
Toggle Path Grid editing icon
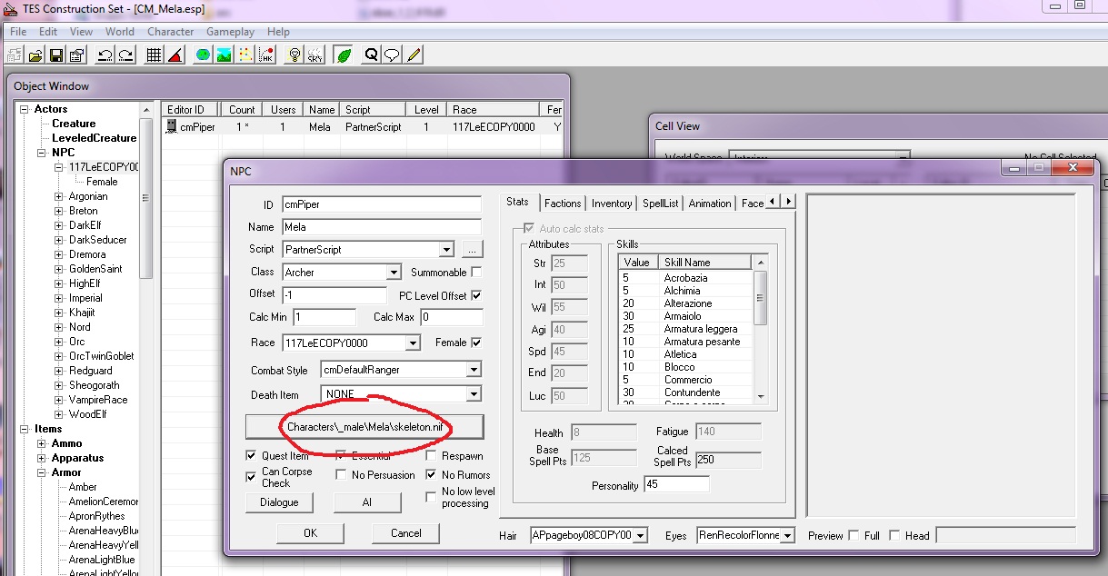(245, 55)
